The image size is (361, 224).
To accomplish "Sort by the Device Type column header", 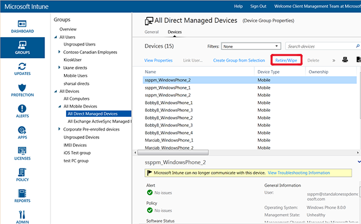I will [x=268, y=72].
